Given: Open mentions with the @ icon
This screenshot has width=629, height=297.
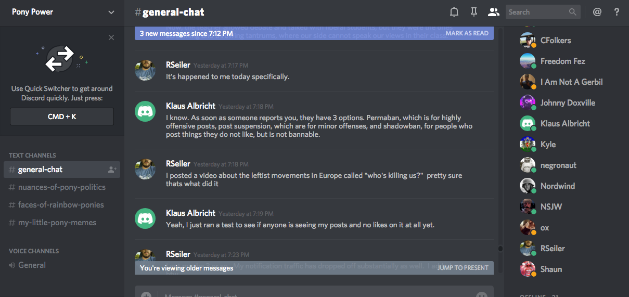Looking at the screenshot, I should coord(597,12).
